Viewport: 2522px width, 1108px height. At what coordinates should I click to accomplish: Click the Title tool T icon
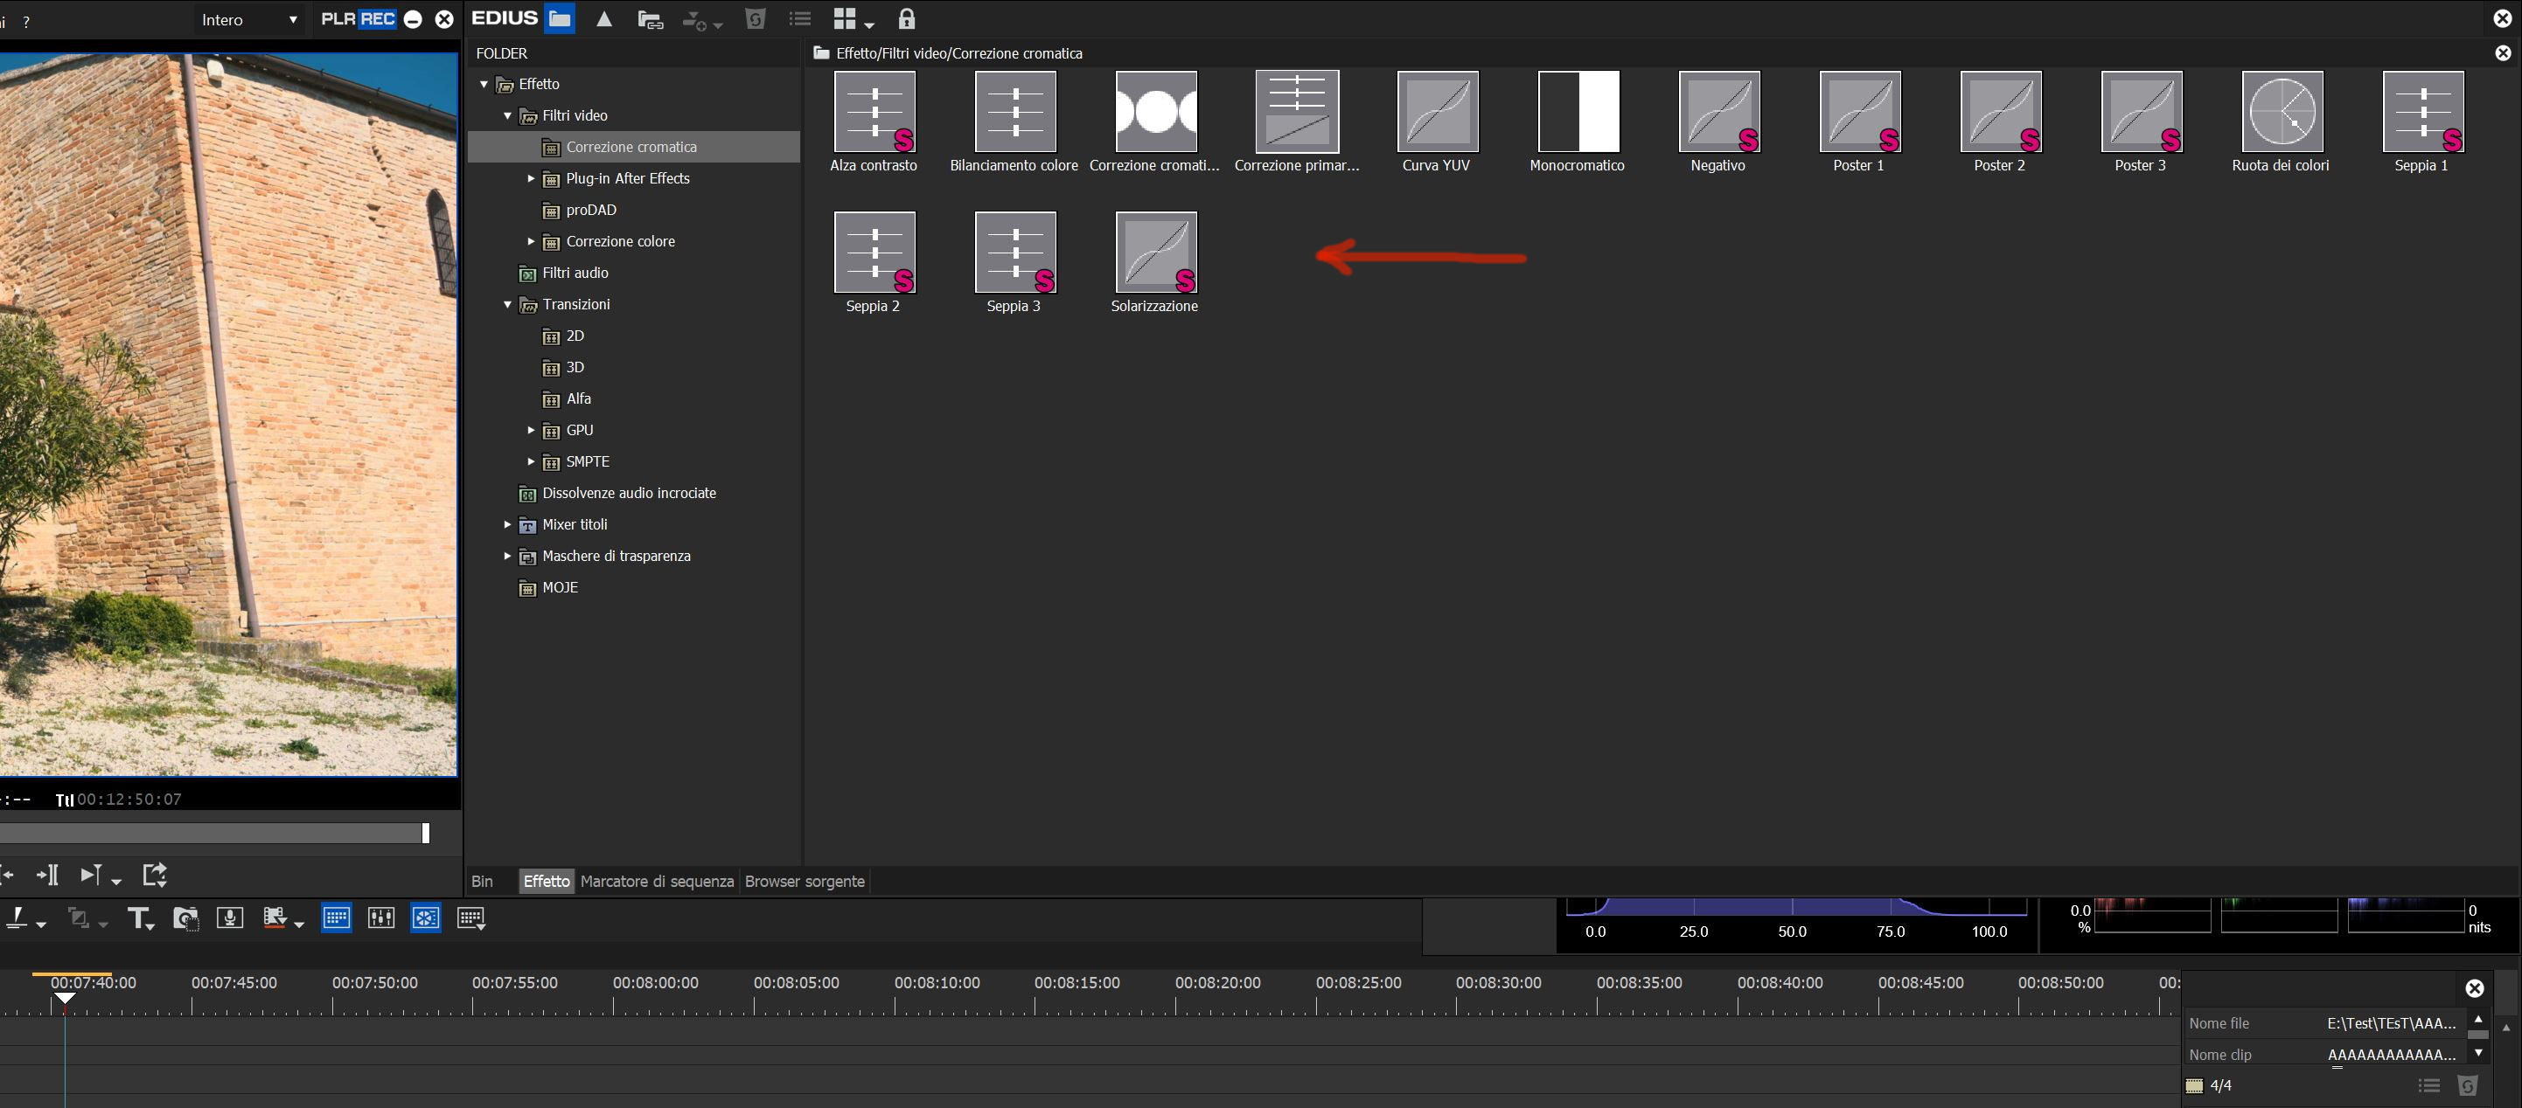pyautogui.click(x=141, y=918)
